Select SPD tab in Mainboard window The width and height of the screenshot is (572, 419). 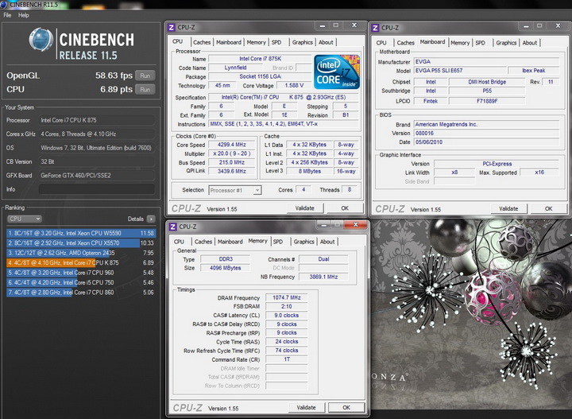tap(481, 43)
